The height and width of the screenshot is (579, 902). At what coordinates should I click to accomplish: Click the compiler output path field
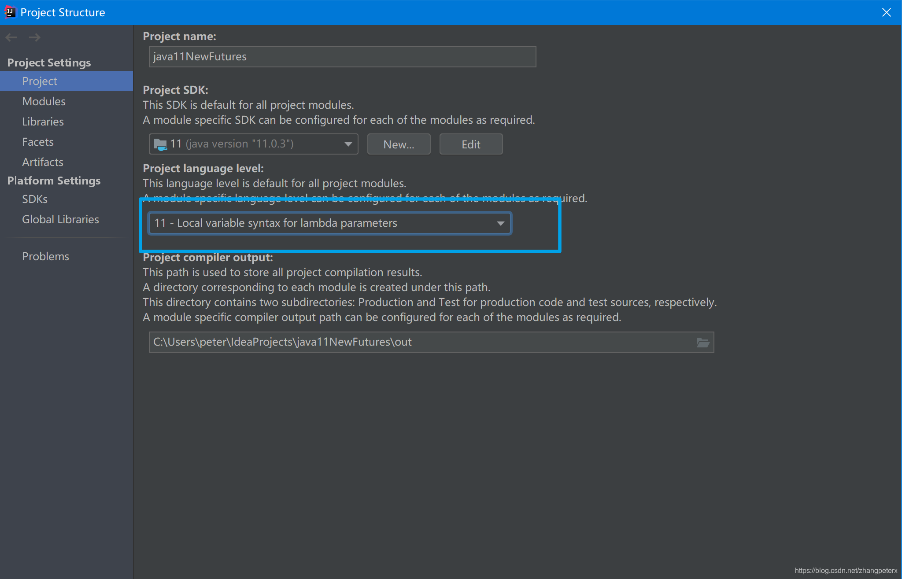[396, 342]
